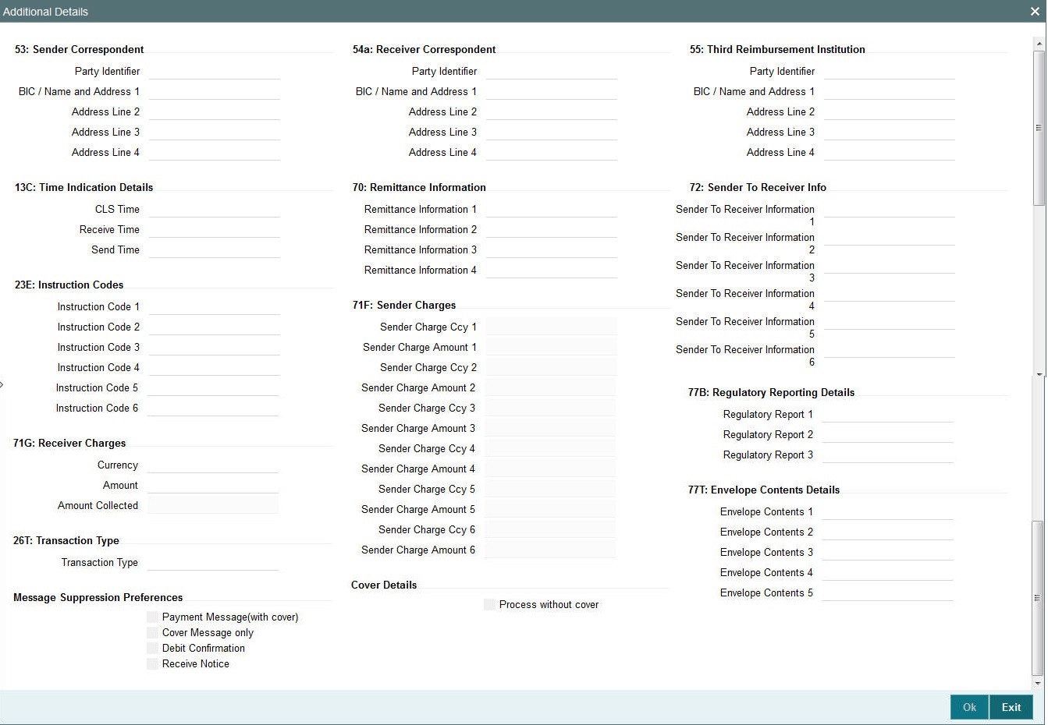Click the outer scrollbar down arrow
1048x725 pixels.
(x=1039, y=683)
